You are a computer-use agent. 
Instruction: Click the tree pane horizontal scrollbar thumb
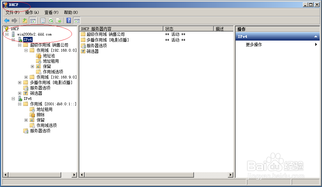coord(35,175)
